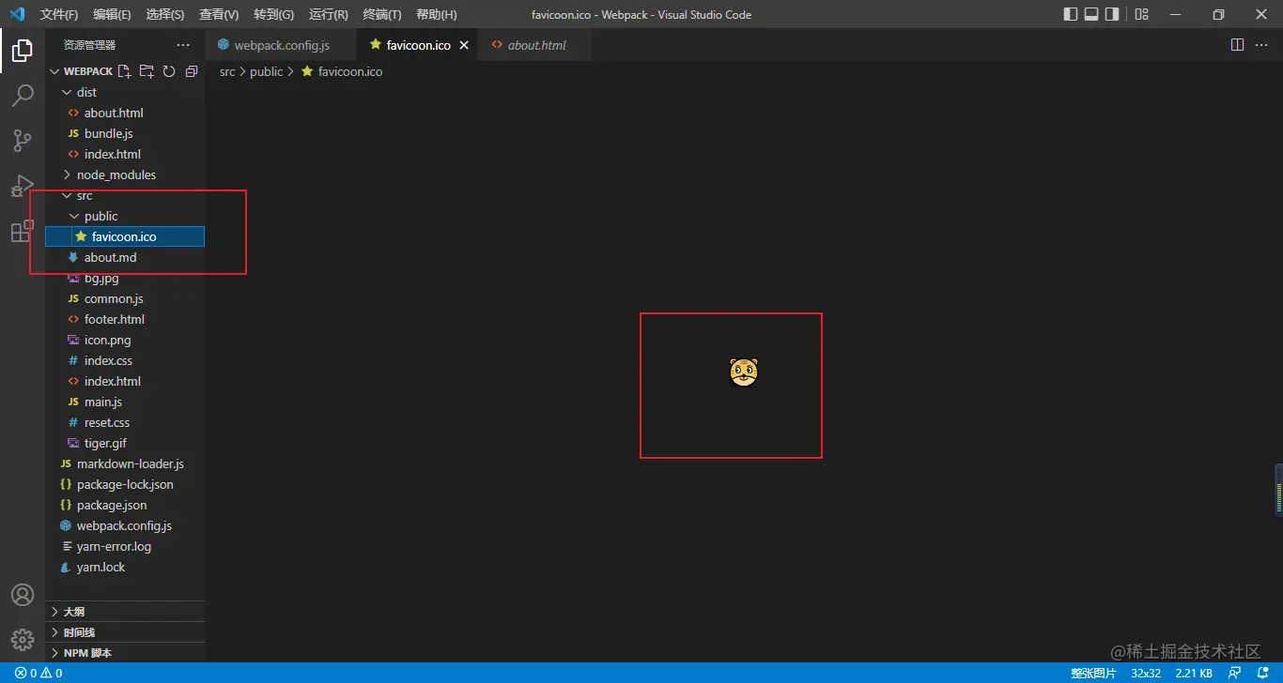Toggle the primary side bar visibility
This screenshot has width=1283, height=683.
tap(1071, 14)
